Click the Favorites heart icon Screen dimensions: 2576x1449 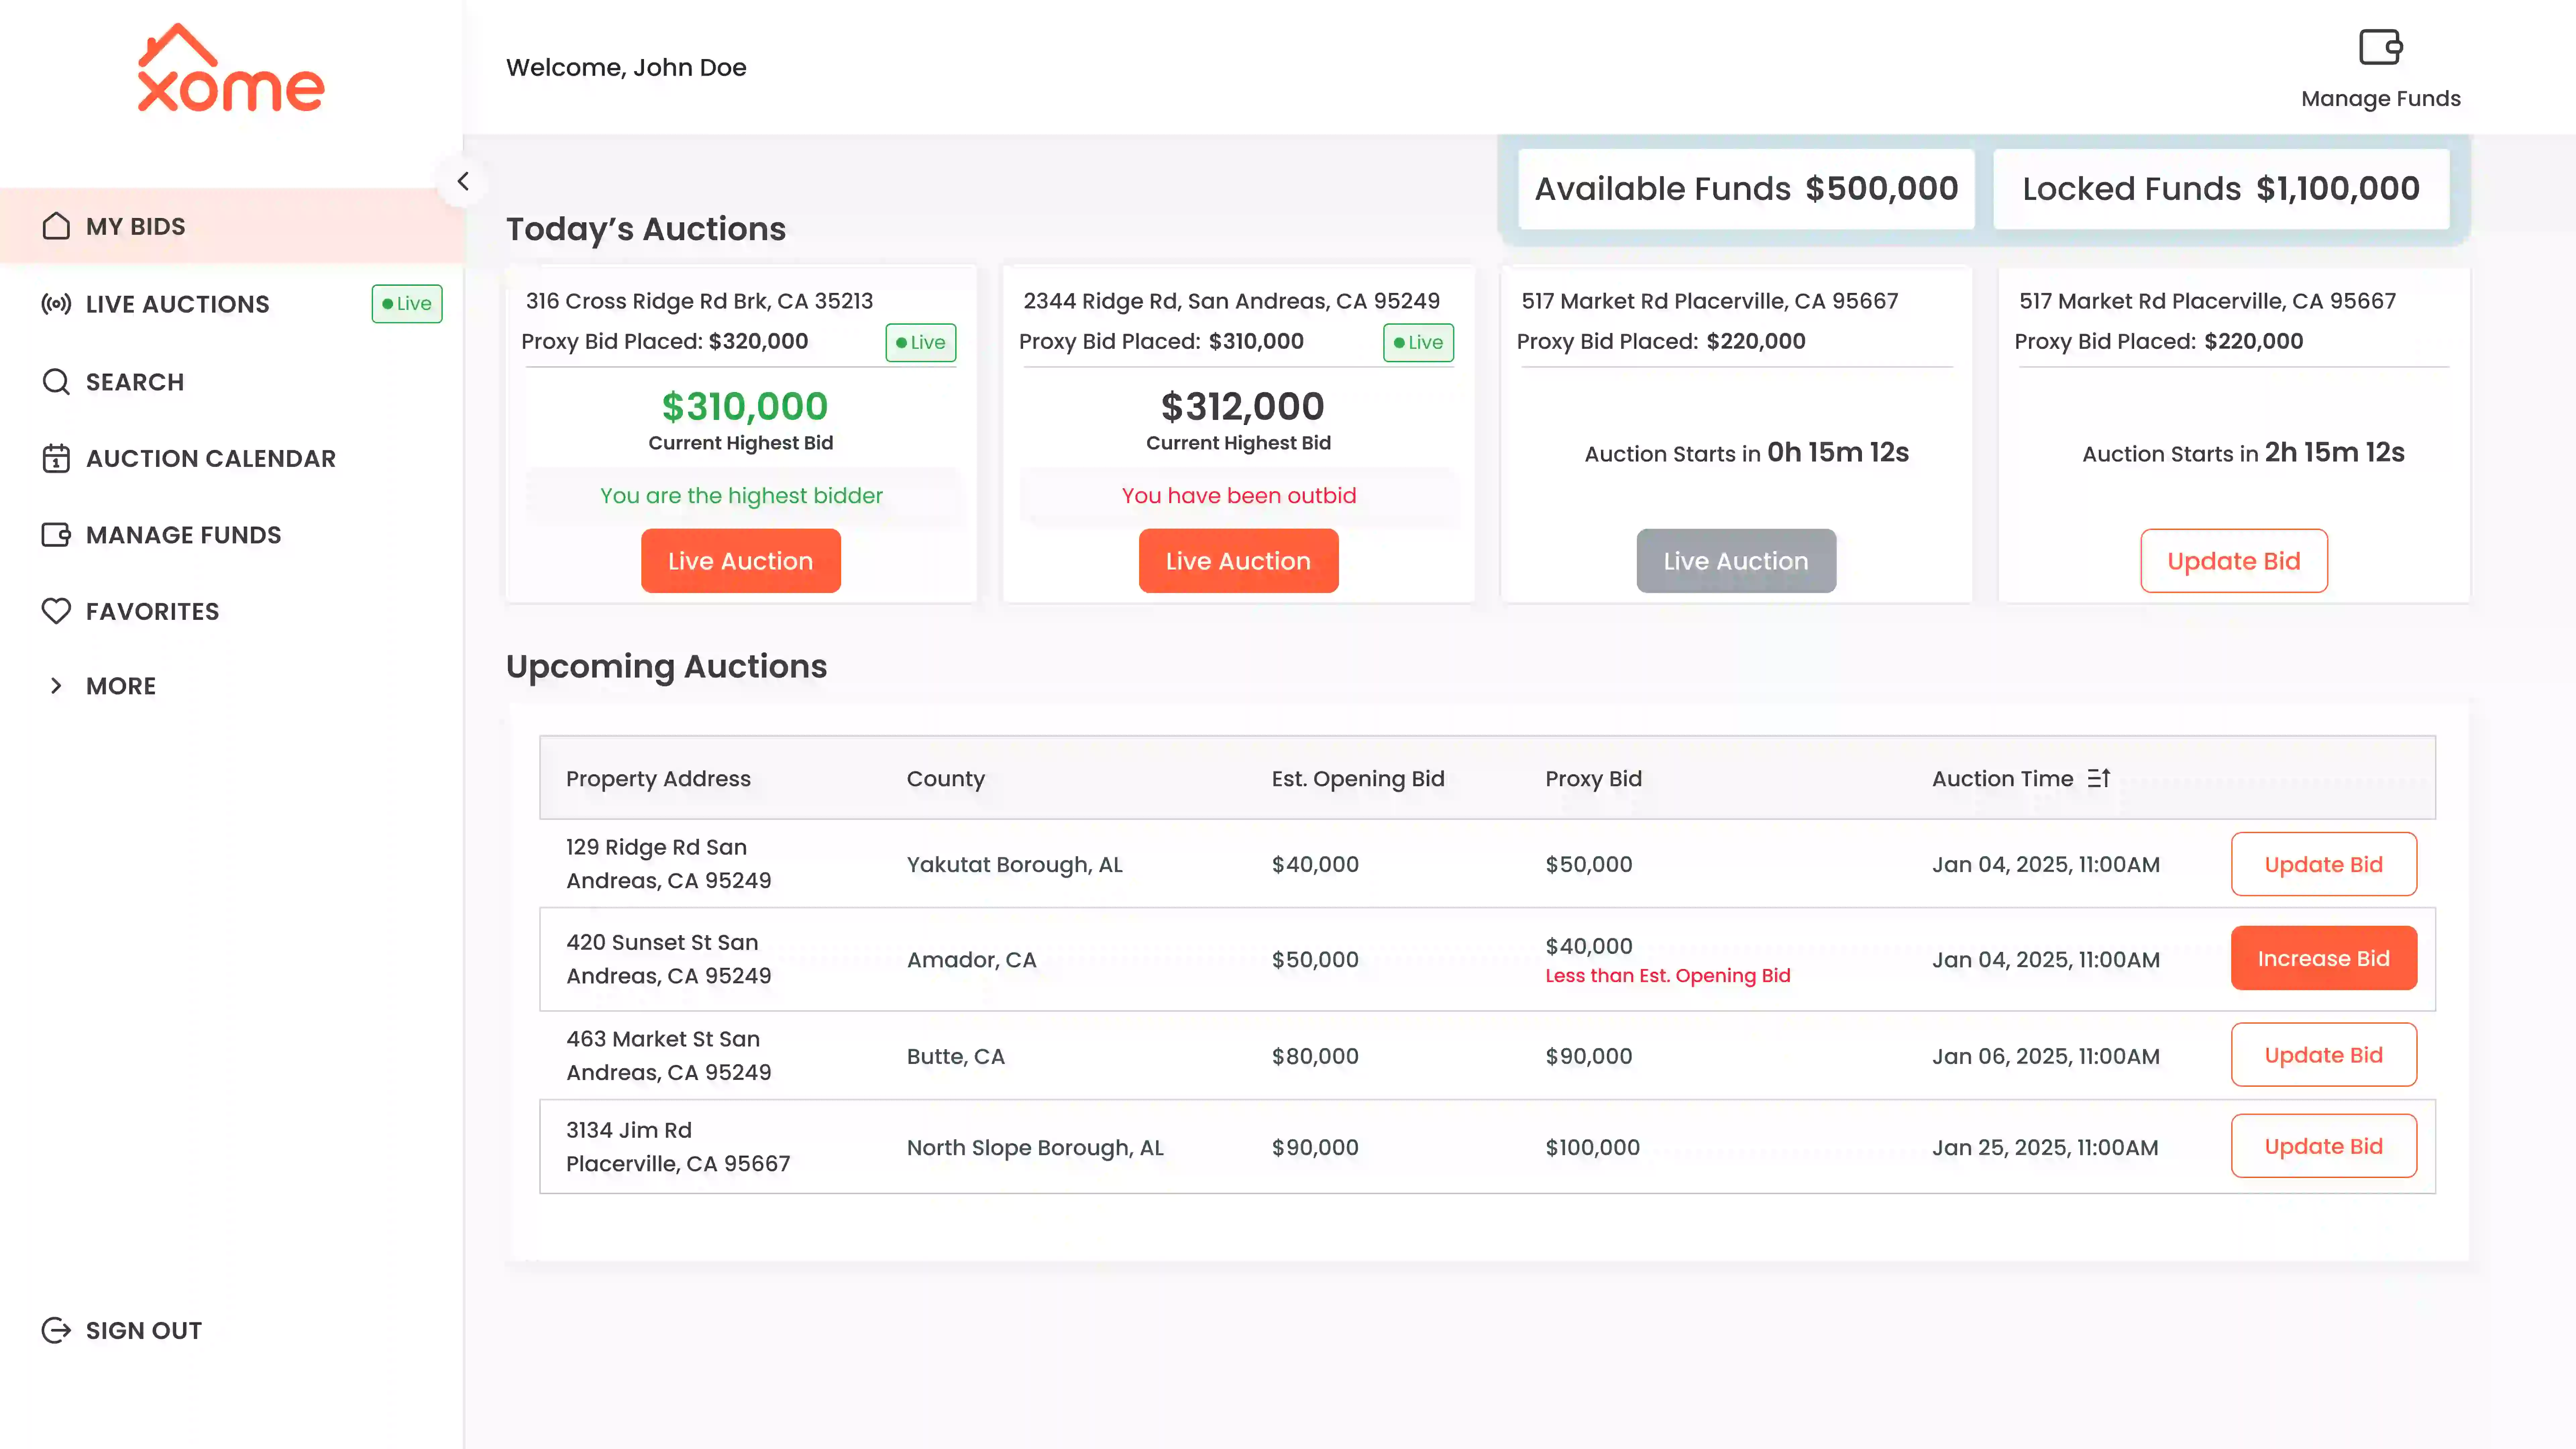(56, 611)
